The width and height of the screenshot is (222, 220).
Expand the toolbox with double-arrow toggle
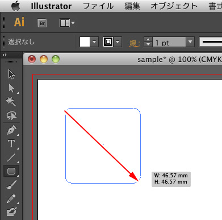point(5,55)
